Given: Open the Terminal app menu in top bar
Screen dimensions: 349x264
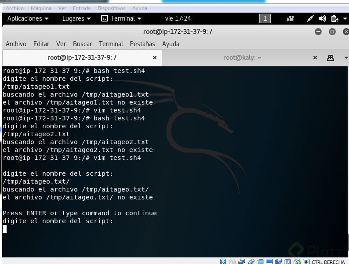Looking at the screenshot, I should [x=121, y=18].
